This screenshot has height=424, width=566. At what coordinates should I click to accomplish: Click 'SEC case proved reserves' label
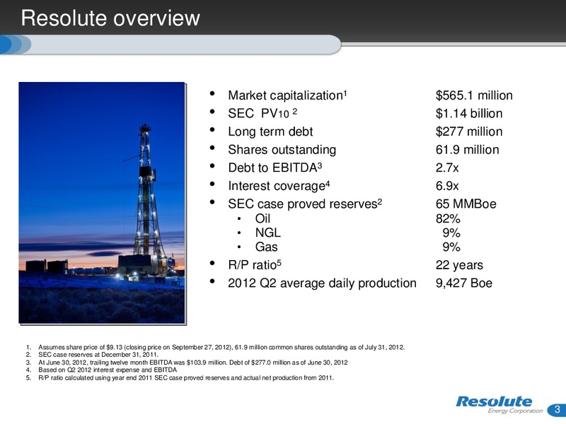point(305,204)
